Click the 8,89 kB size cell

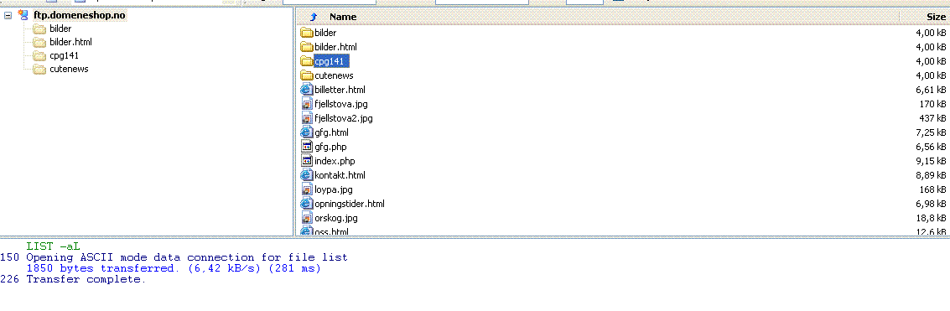point(932,175)
